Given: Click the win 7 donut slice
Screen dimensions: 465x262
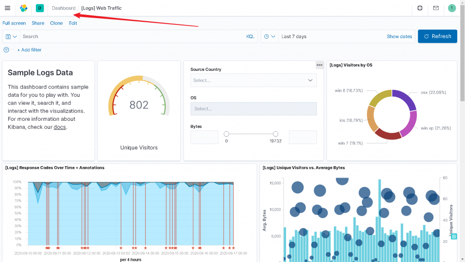Looking at the screenshot, I should (388, 134).
